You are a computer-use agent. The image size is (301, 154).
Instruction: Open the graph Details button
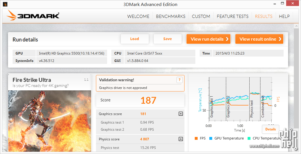270,129
